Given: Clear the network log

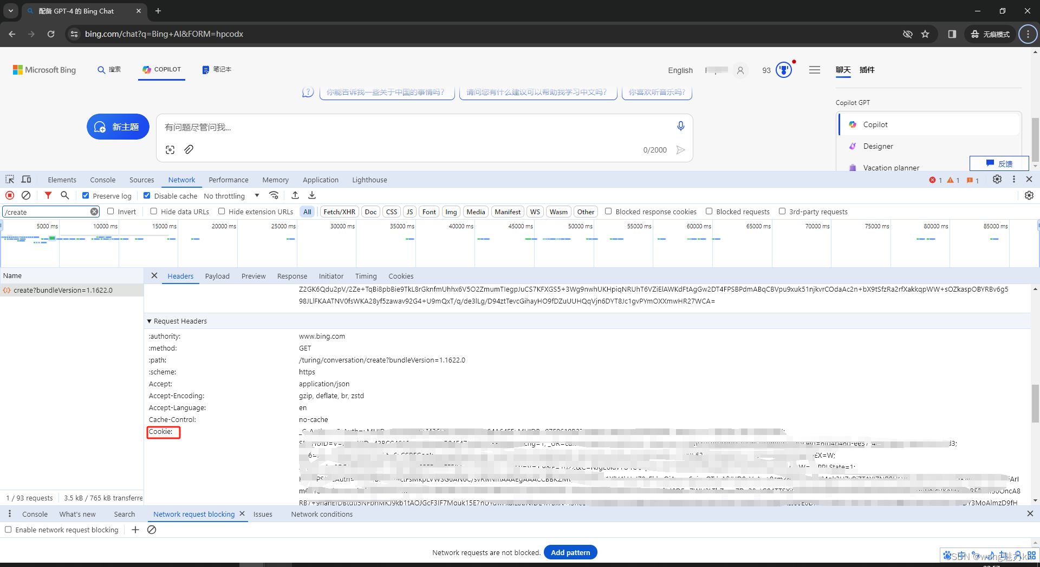Looking at the screenshot, I should coord(26,195).
